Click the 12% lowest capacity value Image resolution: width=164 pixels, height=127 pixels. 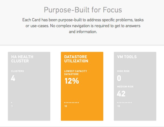point(71,81)
